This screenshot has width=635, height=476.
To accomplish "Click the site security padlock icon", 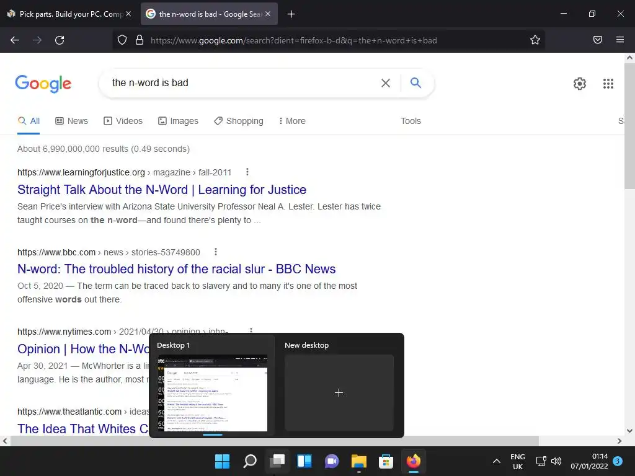I will click(140, 40).
